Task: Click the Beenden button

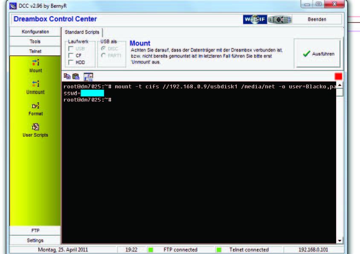Action: tap(317, 19)
